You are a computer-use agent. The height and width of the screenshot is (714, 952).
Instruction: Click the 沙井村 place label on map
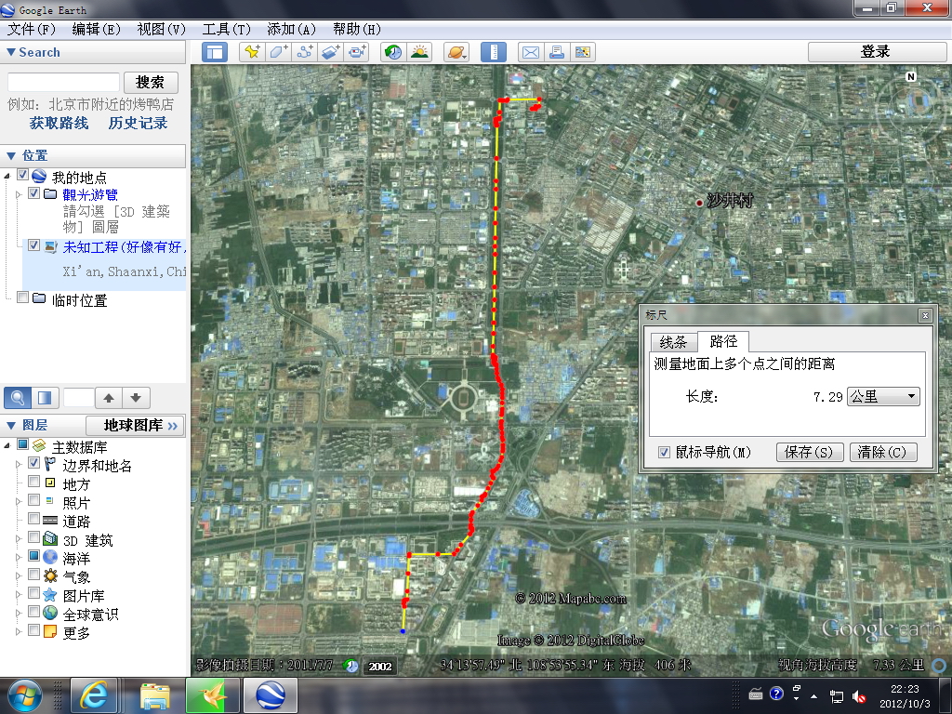[730, 201]
